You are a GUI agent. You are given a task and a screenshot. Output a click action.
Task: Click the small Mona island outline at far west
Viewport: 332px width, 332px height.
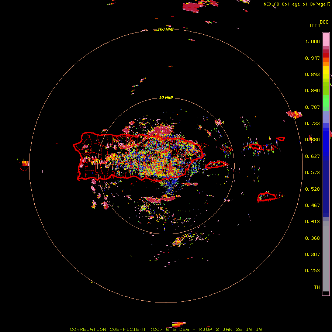(x=24, y=168)
